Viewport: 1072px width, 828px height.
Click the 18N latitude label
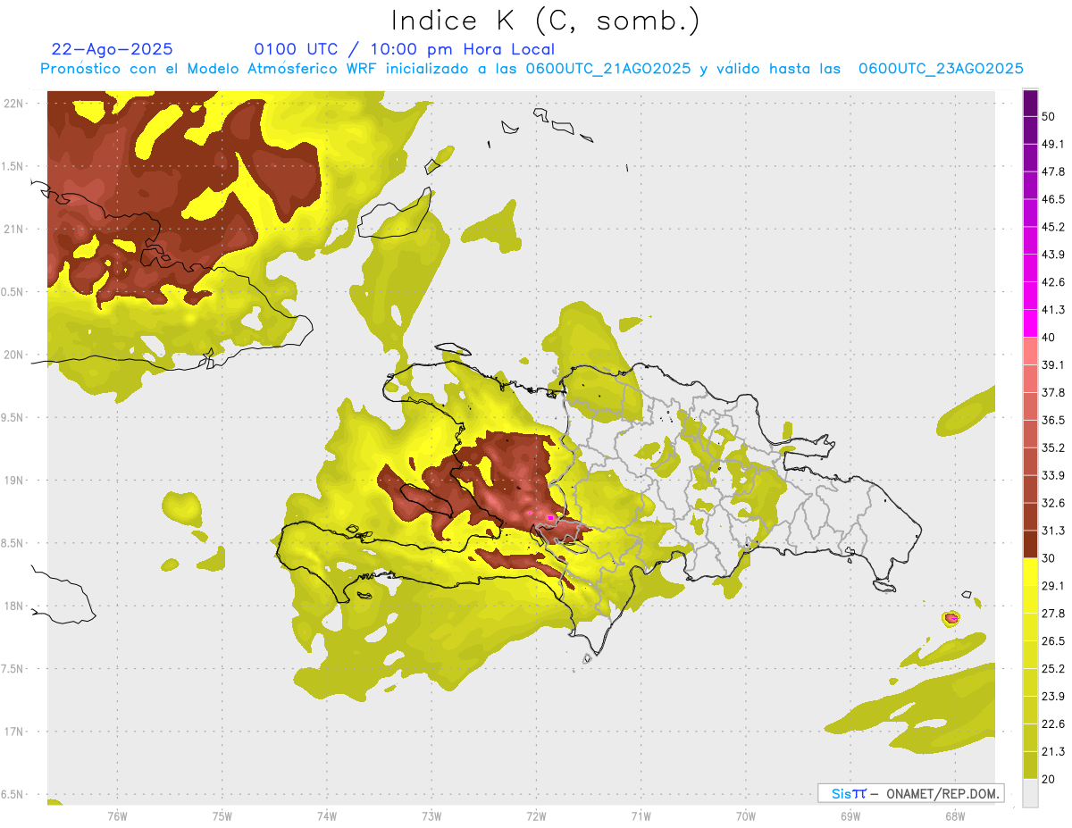[13, 606]
